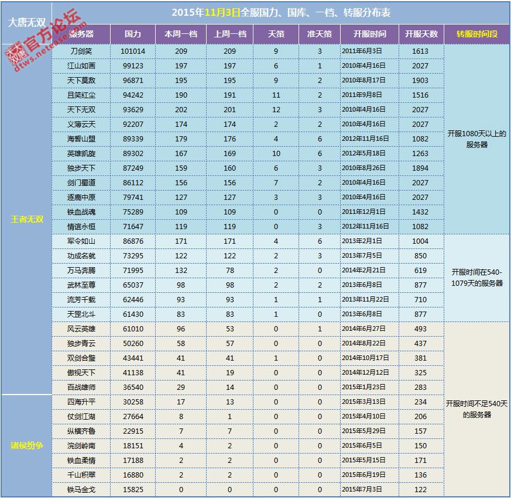This screenshot has height=498, width=511.
Task: Select server name 千山积翠
Action: click(x=81, y=475)
